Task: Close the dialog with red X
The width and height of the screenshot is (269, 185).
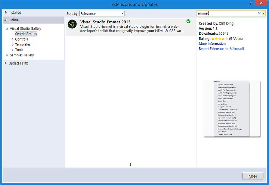Action: [261, 3]
